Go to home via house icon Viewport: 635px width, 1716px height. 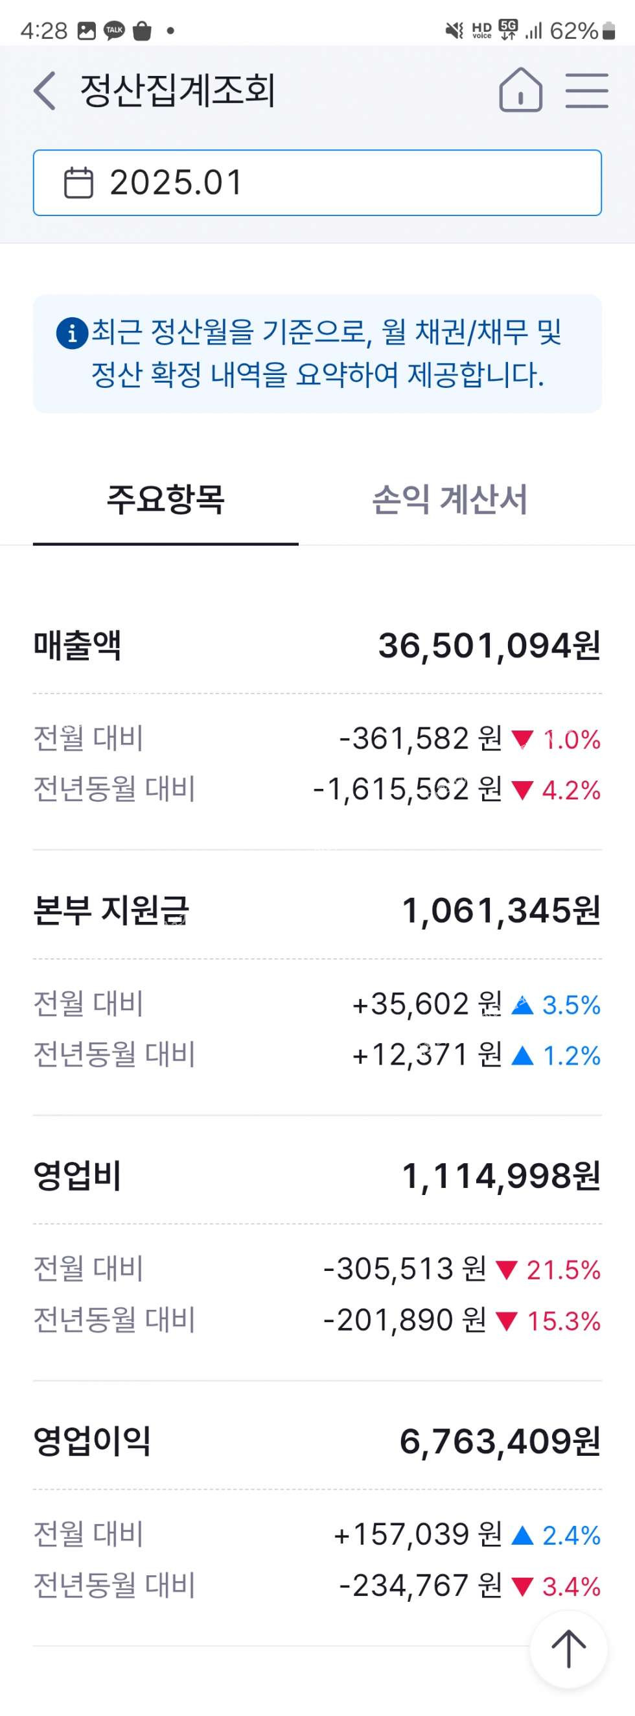point(520,90)
